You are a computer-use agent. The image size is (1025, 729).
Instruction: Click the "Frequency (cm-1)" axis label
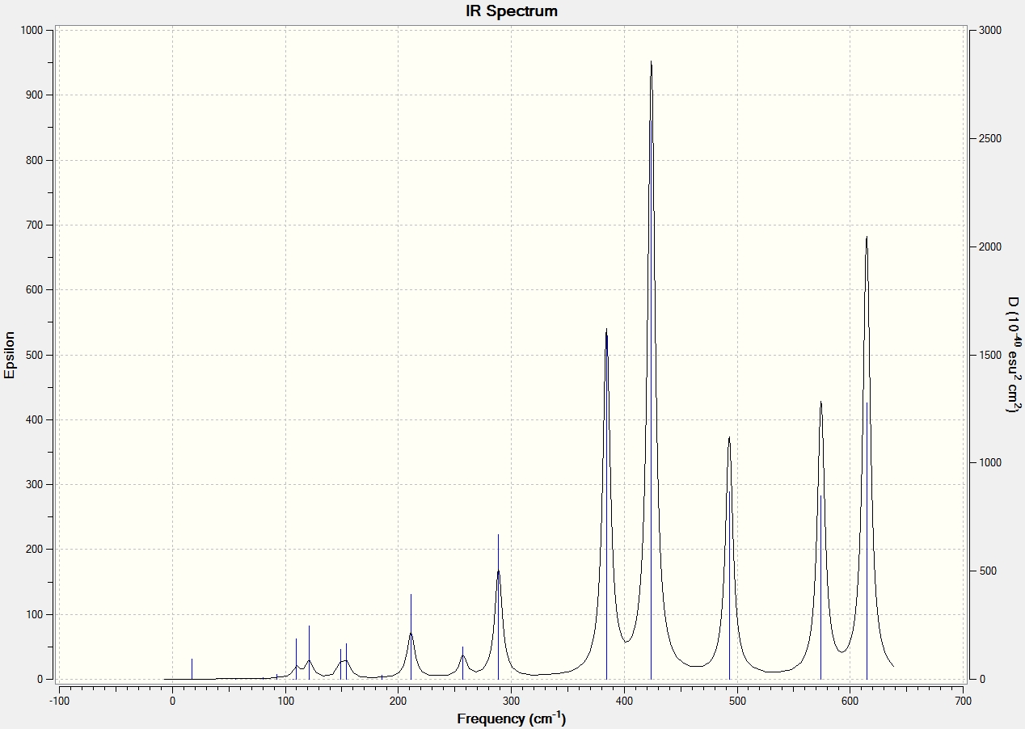512,718
